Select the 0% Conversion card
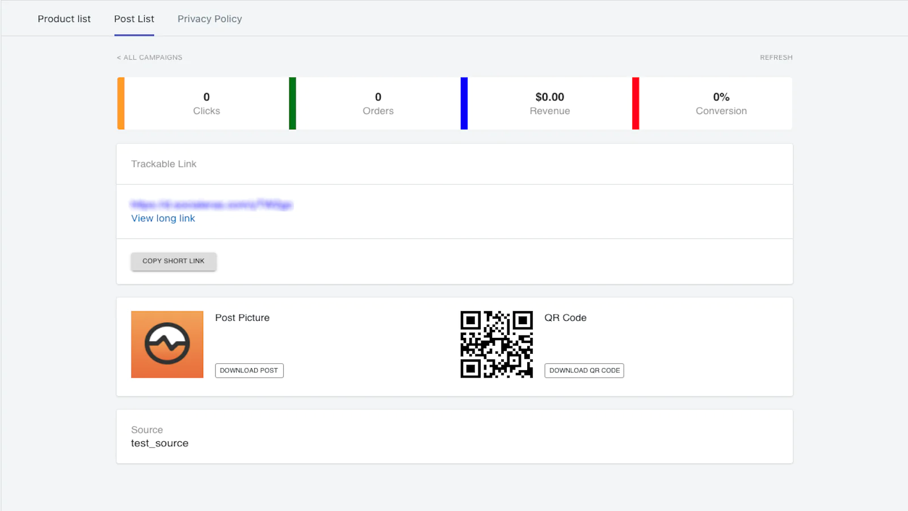This screenshot has width=908, height=511. pos(721,103)
